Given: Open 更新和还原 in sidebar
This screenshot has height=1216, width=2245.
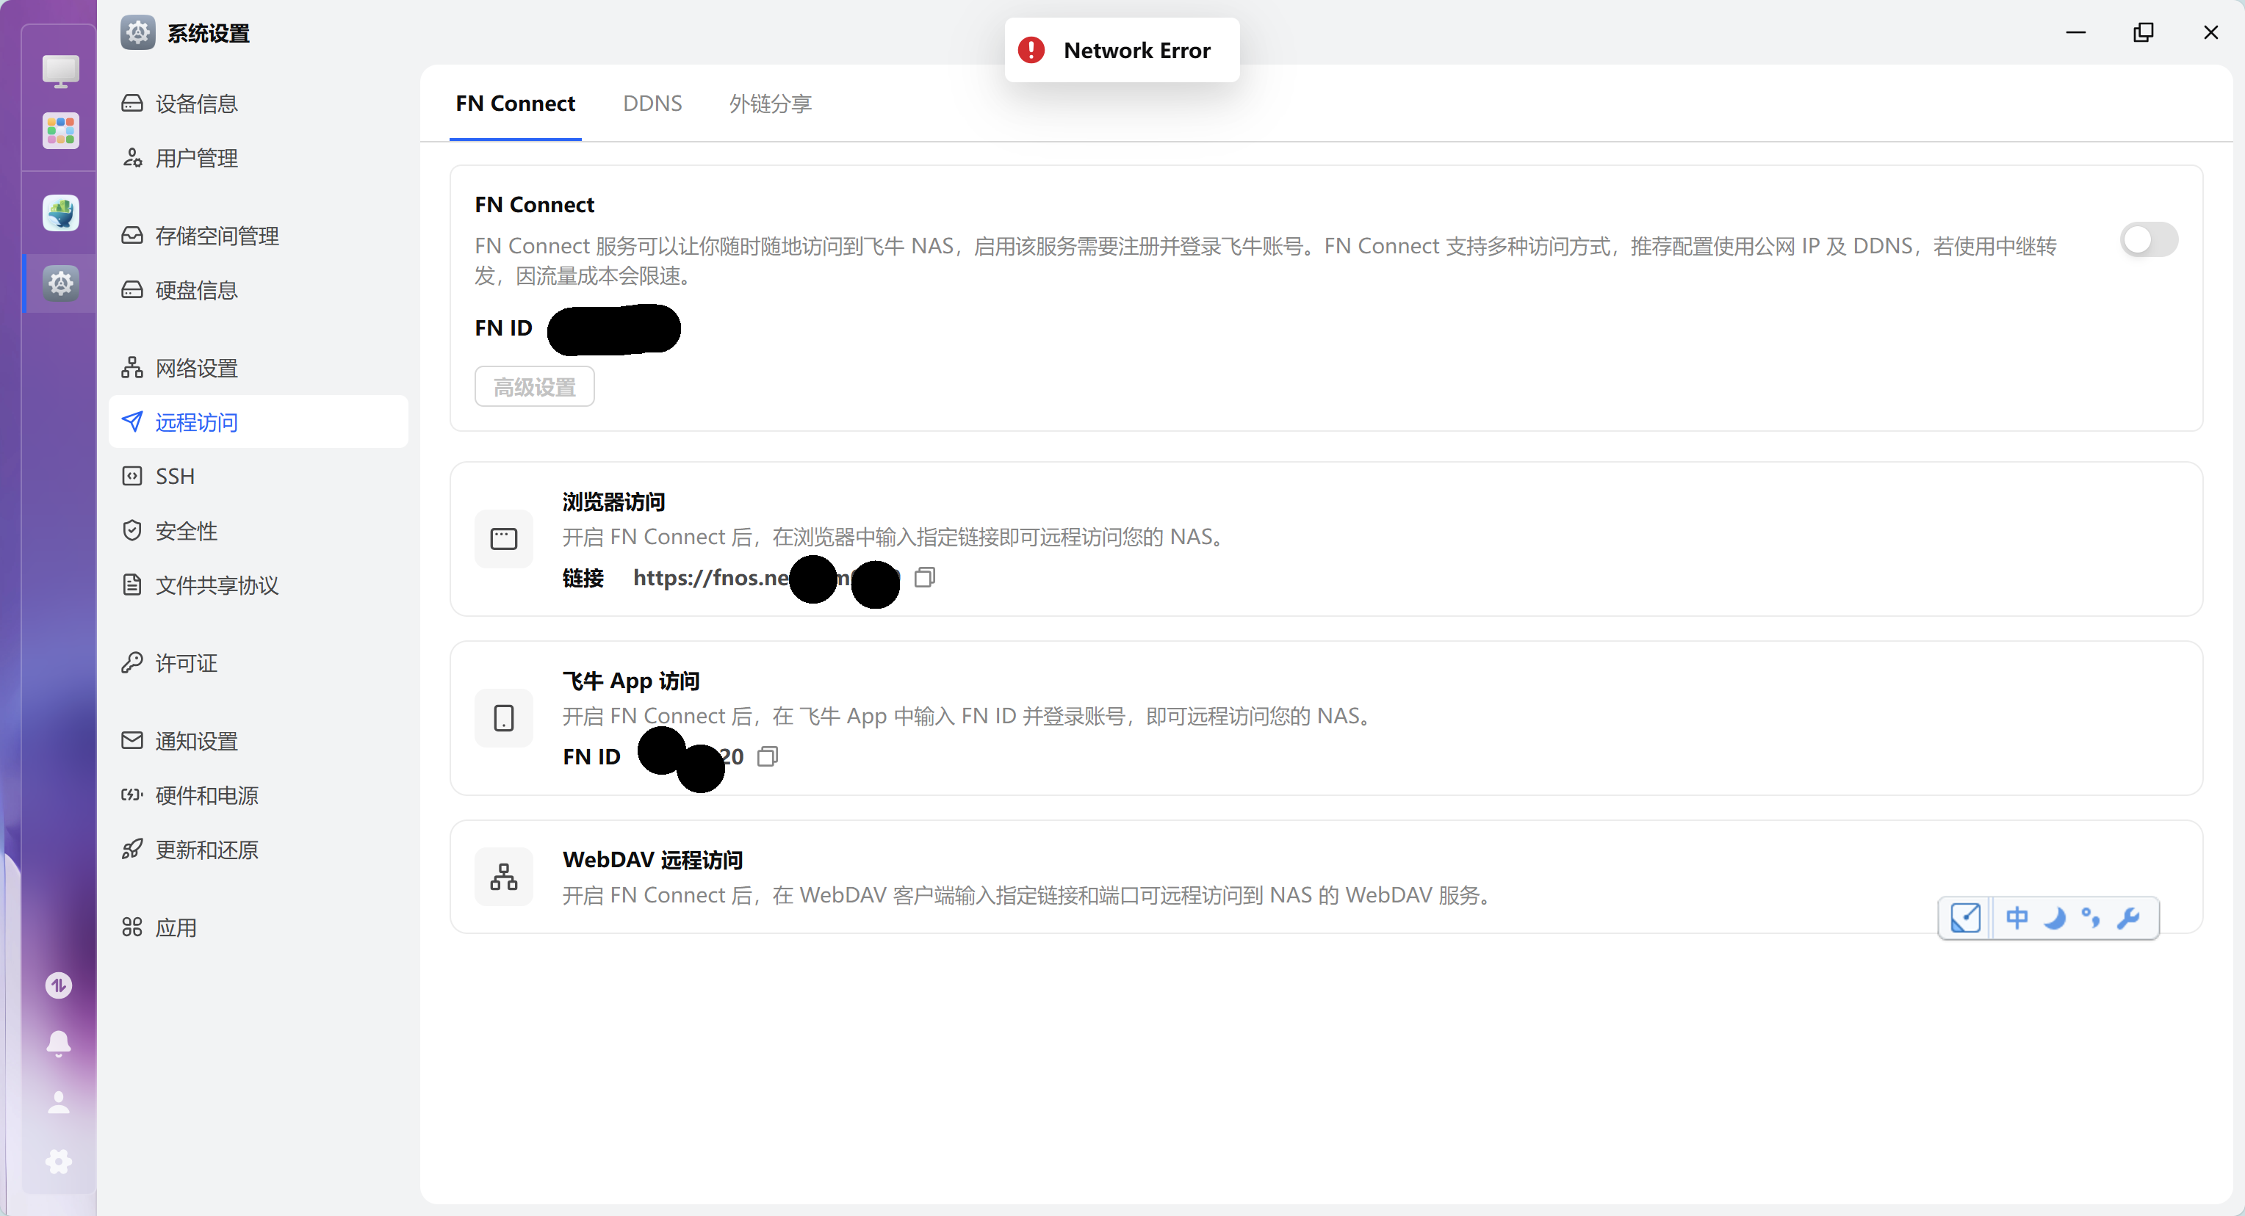Looking at the screenshot, I should [206, 850].
